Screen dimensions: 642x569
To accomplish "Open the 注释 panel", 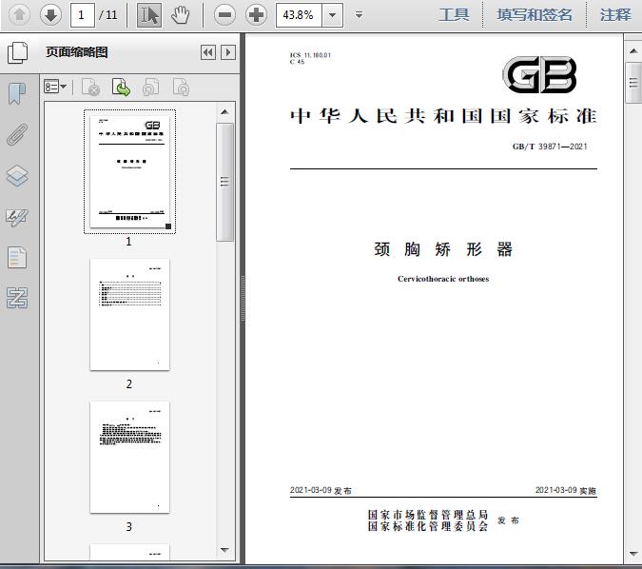I will point(615,15).
